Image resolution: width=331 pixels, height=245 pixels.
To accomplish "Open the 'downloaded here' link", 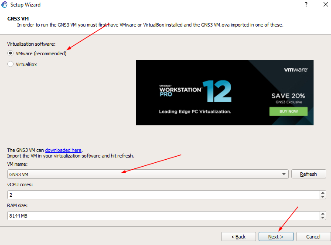I will point(63,150).
